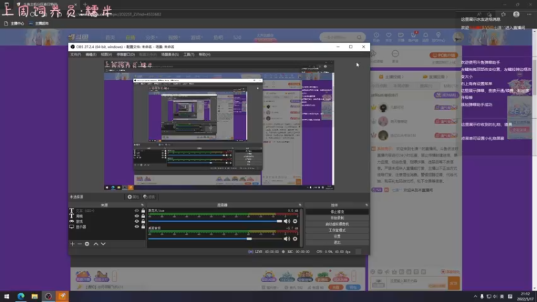Click browser page vertical scrollbar
The height and width of the screenshot is (302, 537).
[x=534, y=159]
